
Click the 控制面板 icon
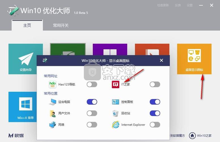pos(115,102)
